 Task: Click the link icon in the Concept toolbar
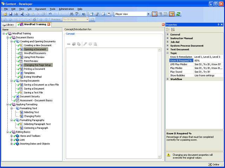click(x=69, y=44)
